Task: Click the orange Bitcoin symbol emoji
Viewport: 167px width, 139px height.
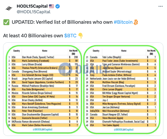Action: point(136,22)
